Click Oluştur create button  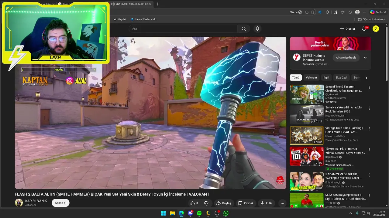coord(347,29)
